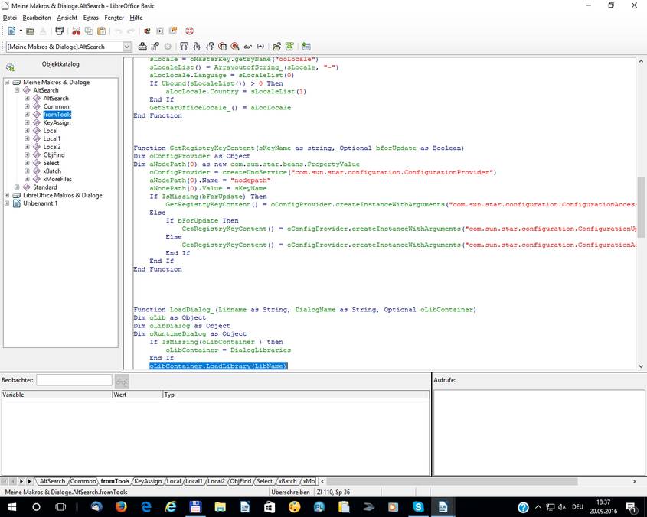Toggle the Breakpoint on/off icon

click(222, 47)
